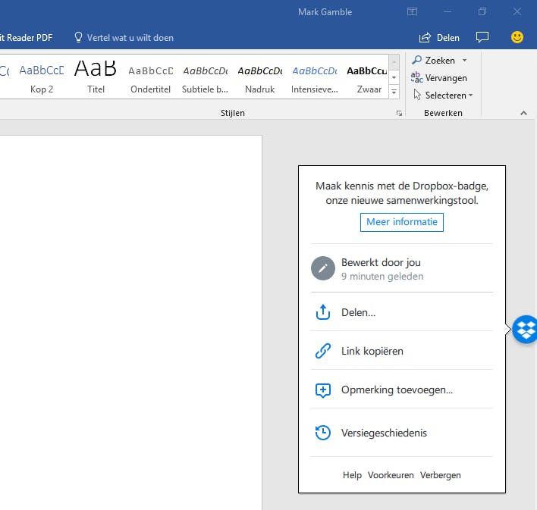Apply the Titel style
The height and width of the screenshot is (510, 537).
coord(96,77)
